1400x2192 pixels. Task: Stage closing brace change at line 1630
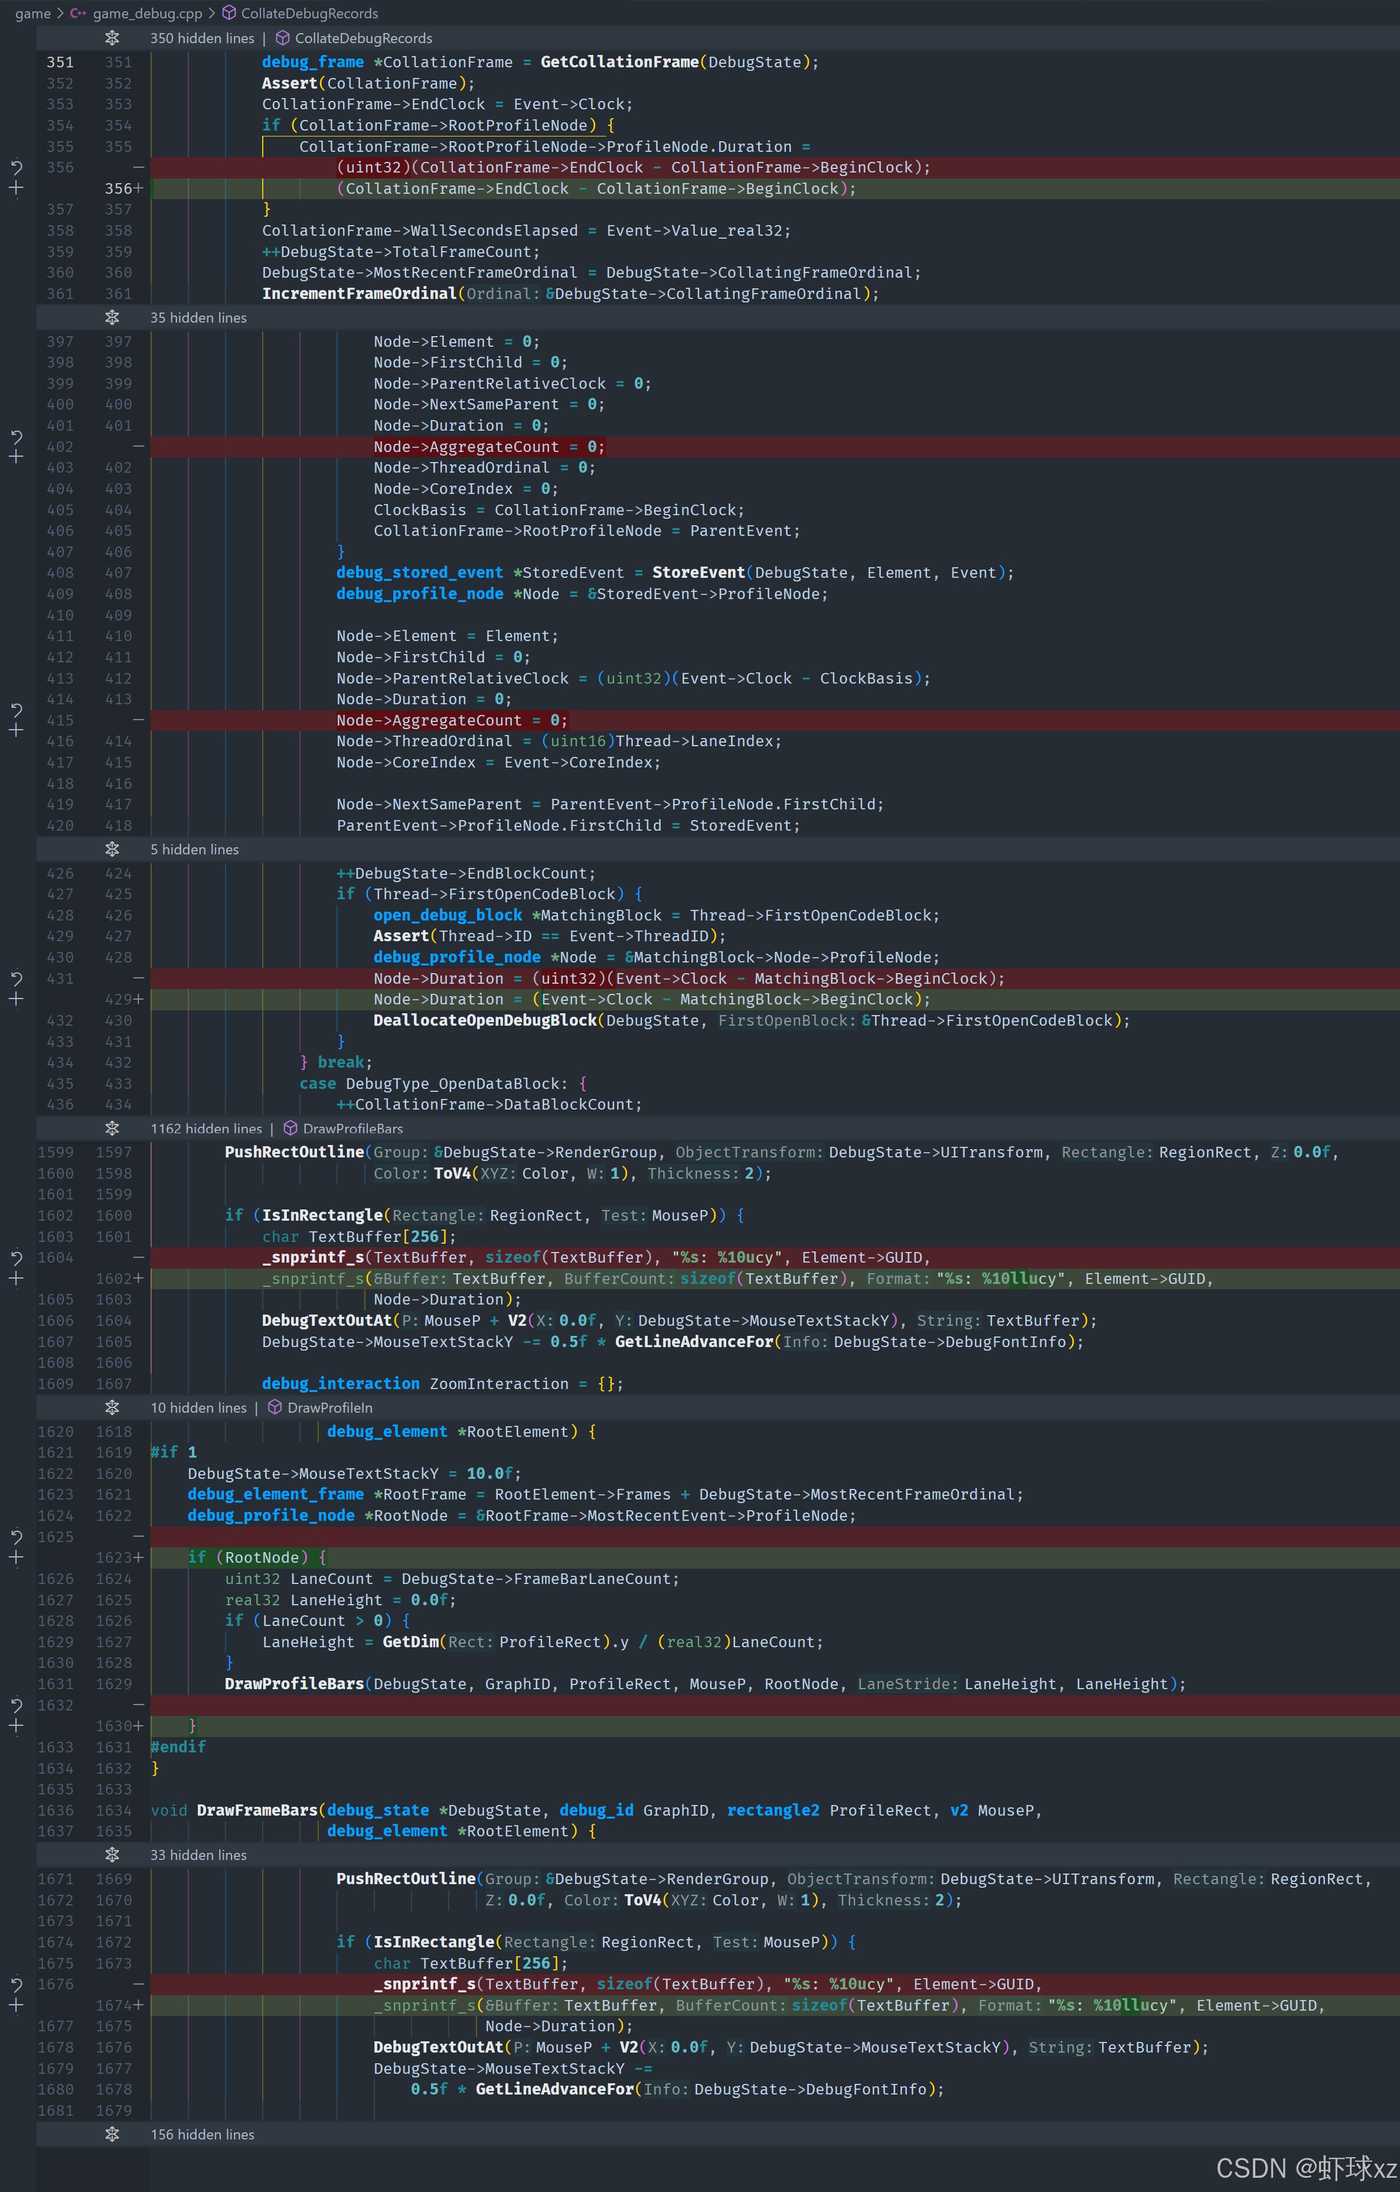(x=15, y=1726)
